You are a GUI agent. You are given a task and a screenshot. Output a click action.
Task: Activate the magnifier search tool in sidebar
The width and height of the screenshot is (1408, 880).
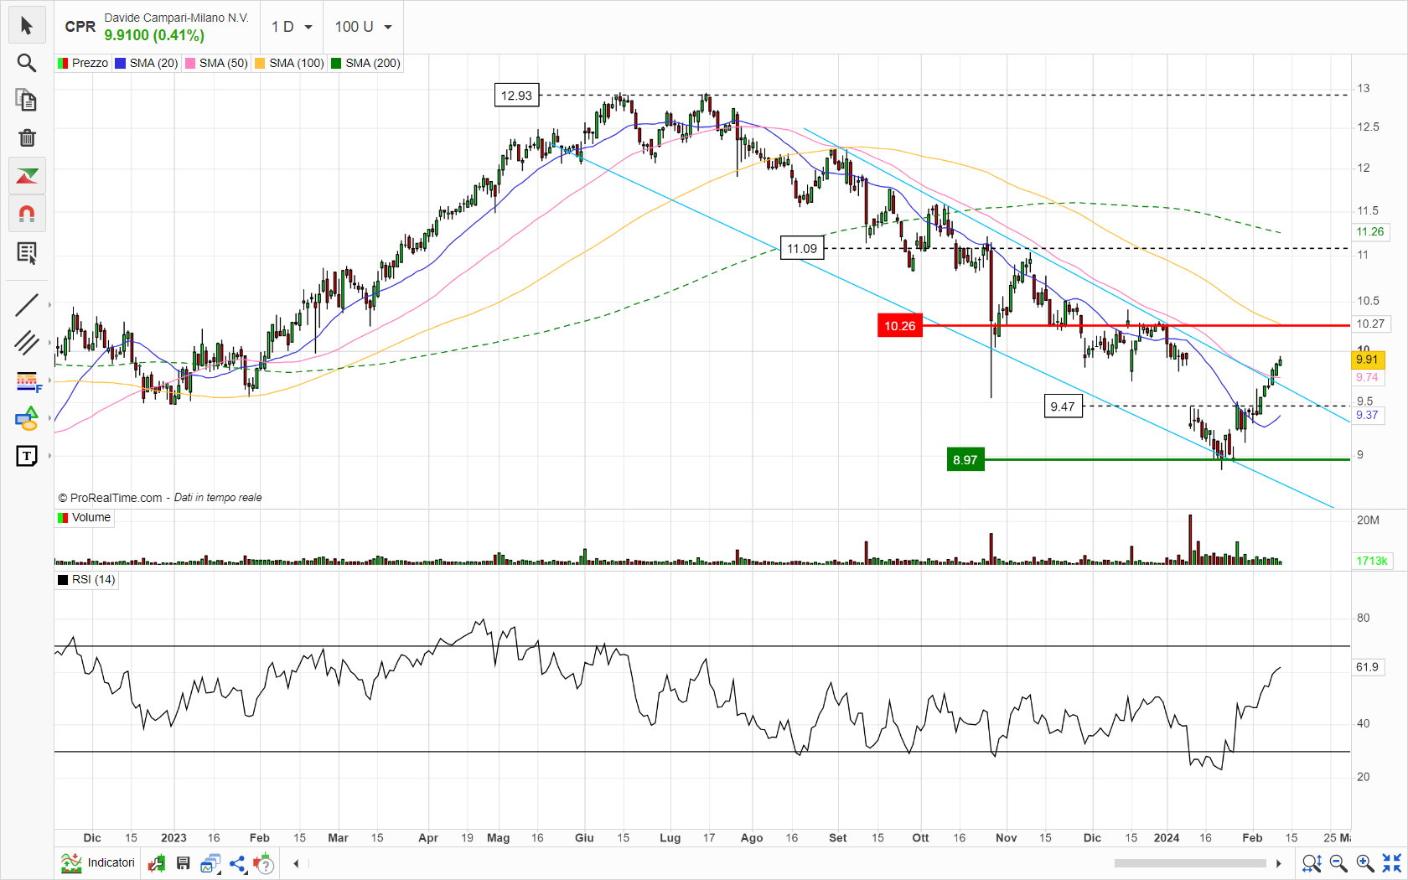click(27, 63)
